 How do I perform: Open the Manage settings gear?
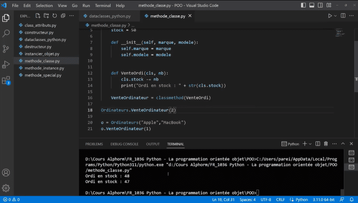(6, 188)
